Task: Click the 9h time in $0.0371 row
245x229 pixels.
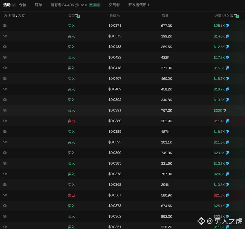Action: 5,25
